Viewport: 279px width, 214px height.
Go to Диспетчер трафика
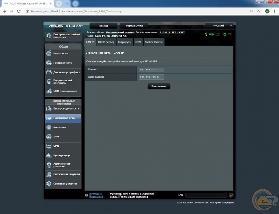63,72
